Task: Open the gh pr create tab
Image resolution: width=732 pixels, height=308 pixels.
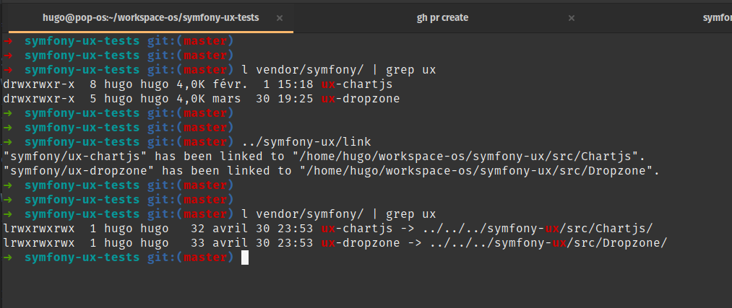Action: pos(442,18)
